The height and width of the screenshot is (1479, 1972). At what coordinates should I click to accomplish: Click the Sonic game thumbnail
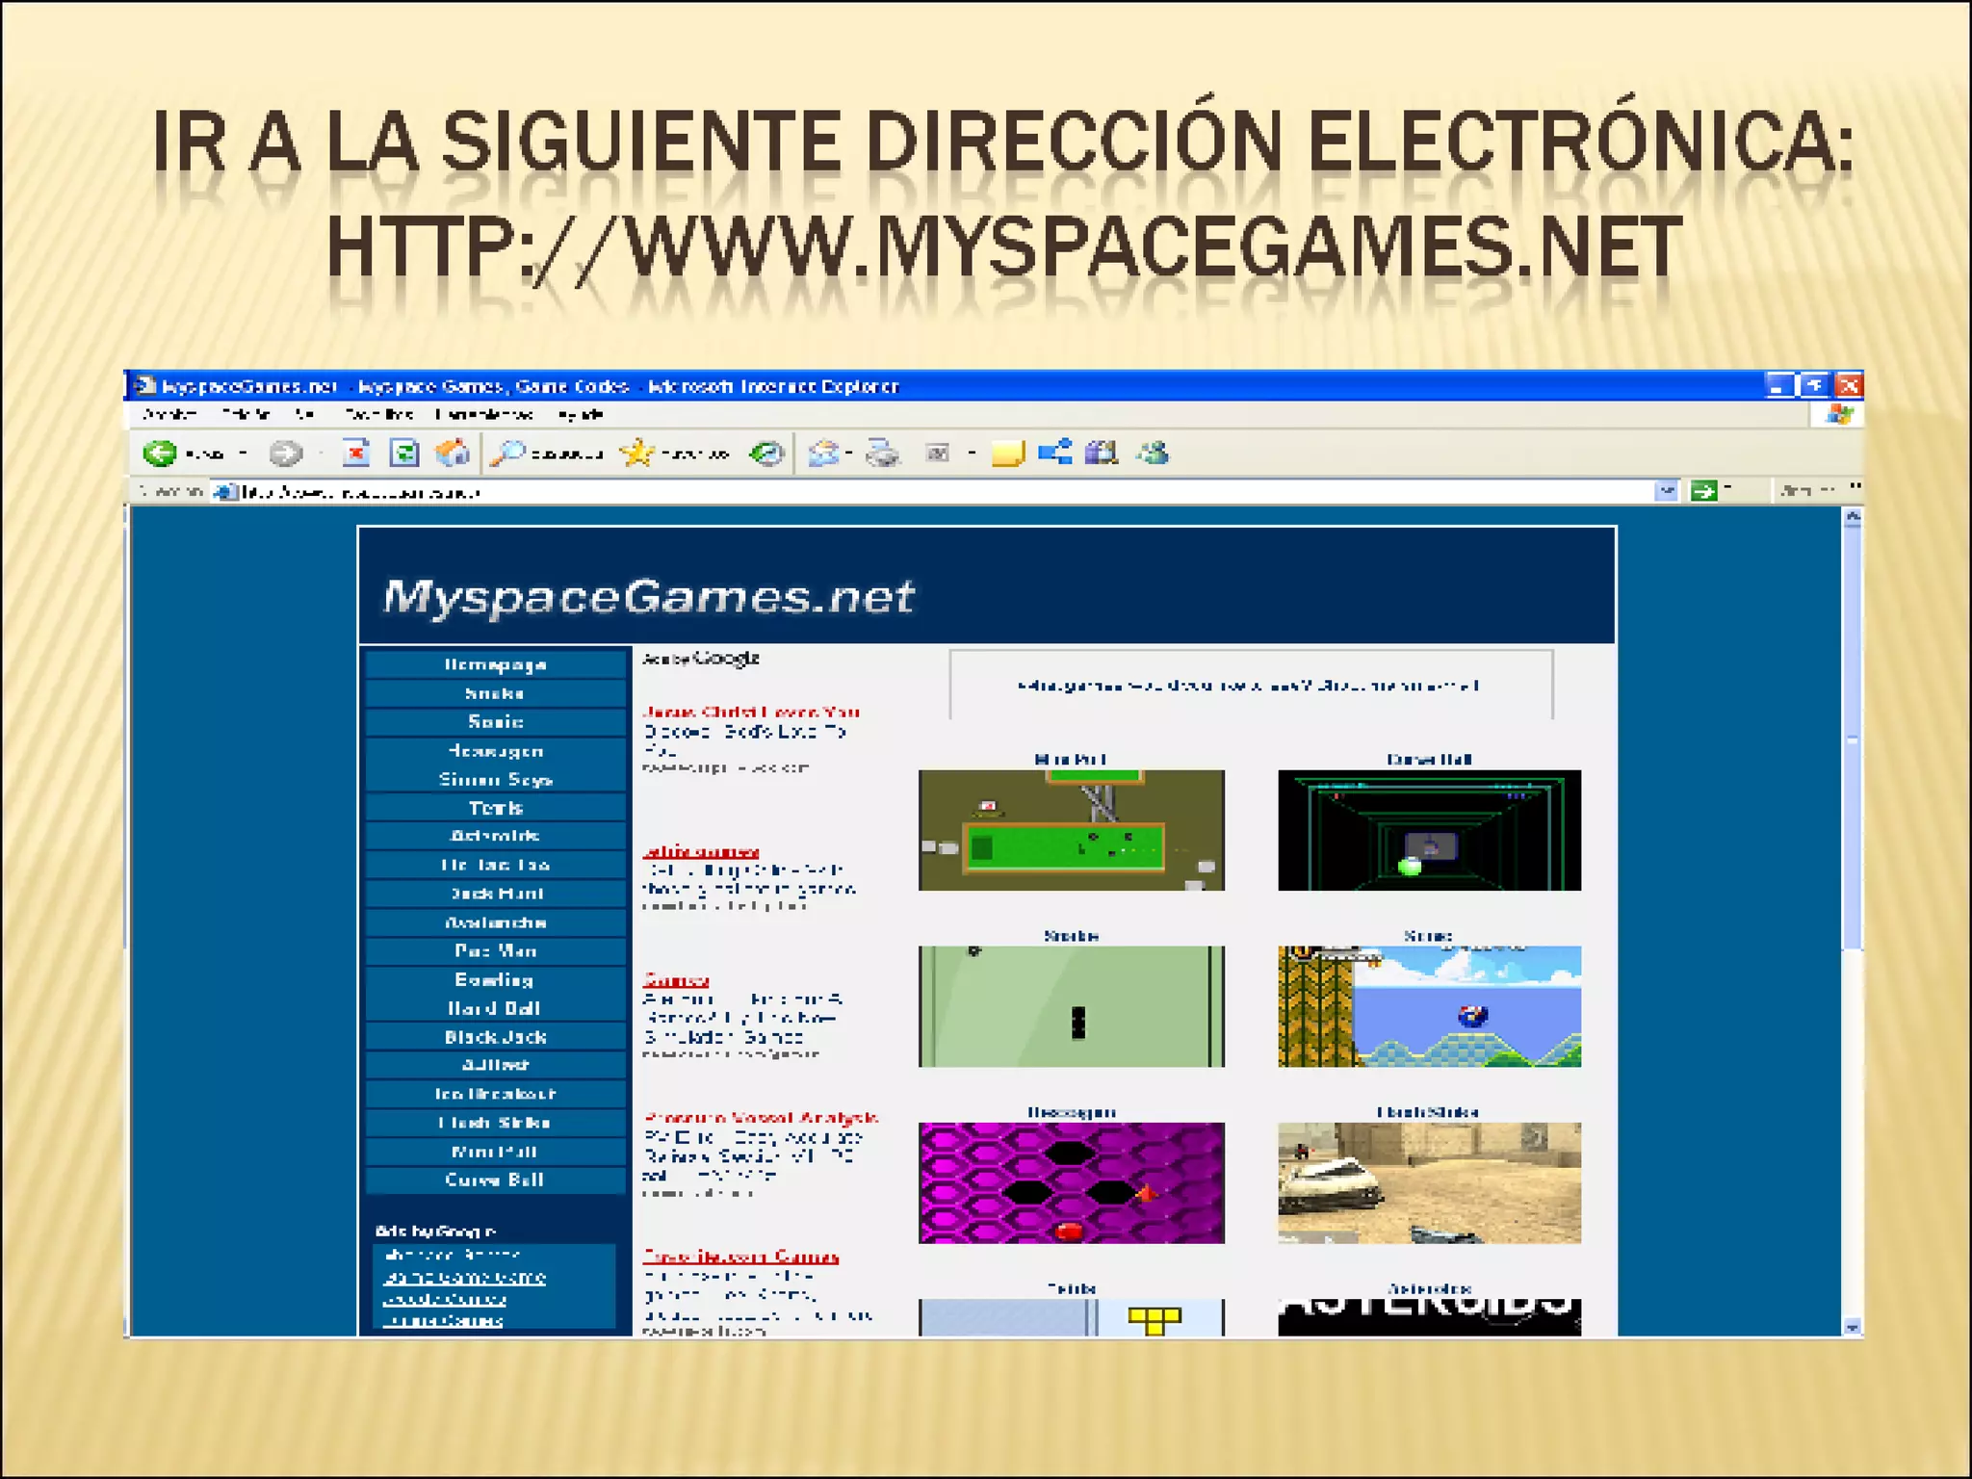click(x=1429, y=1006)
